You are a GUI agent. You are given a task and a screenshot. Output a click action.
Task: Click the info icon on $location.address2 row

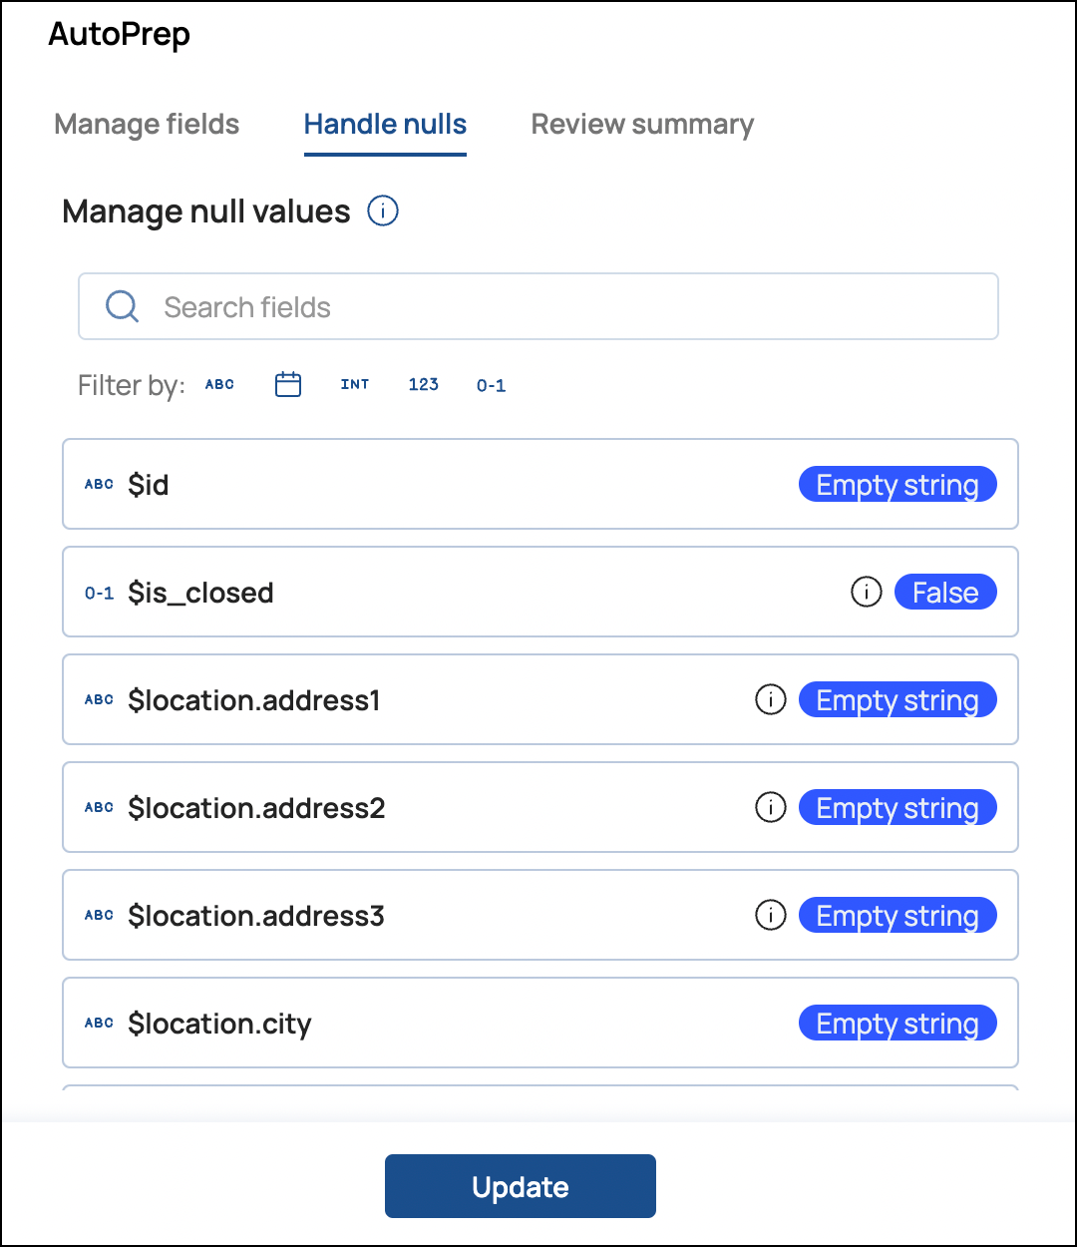771,807
